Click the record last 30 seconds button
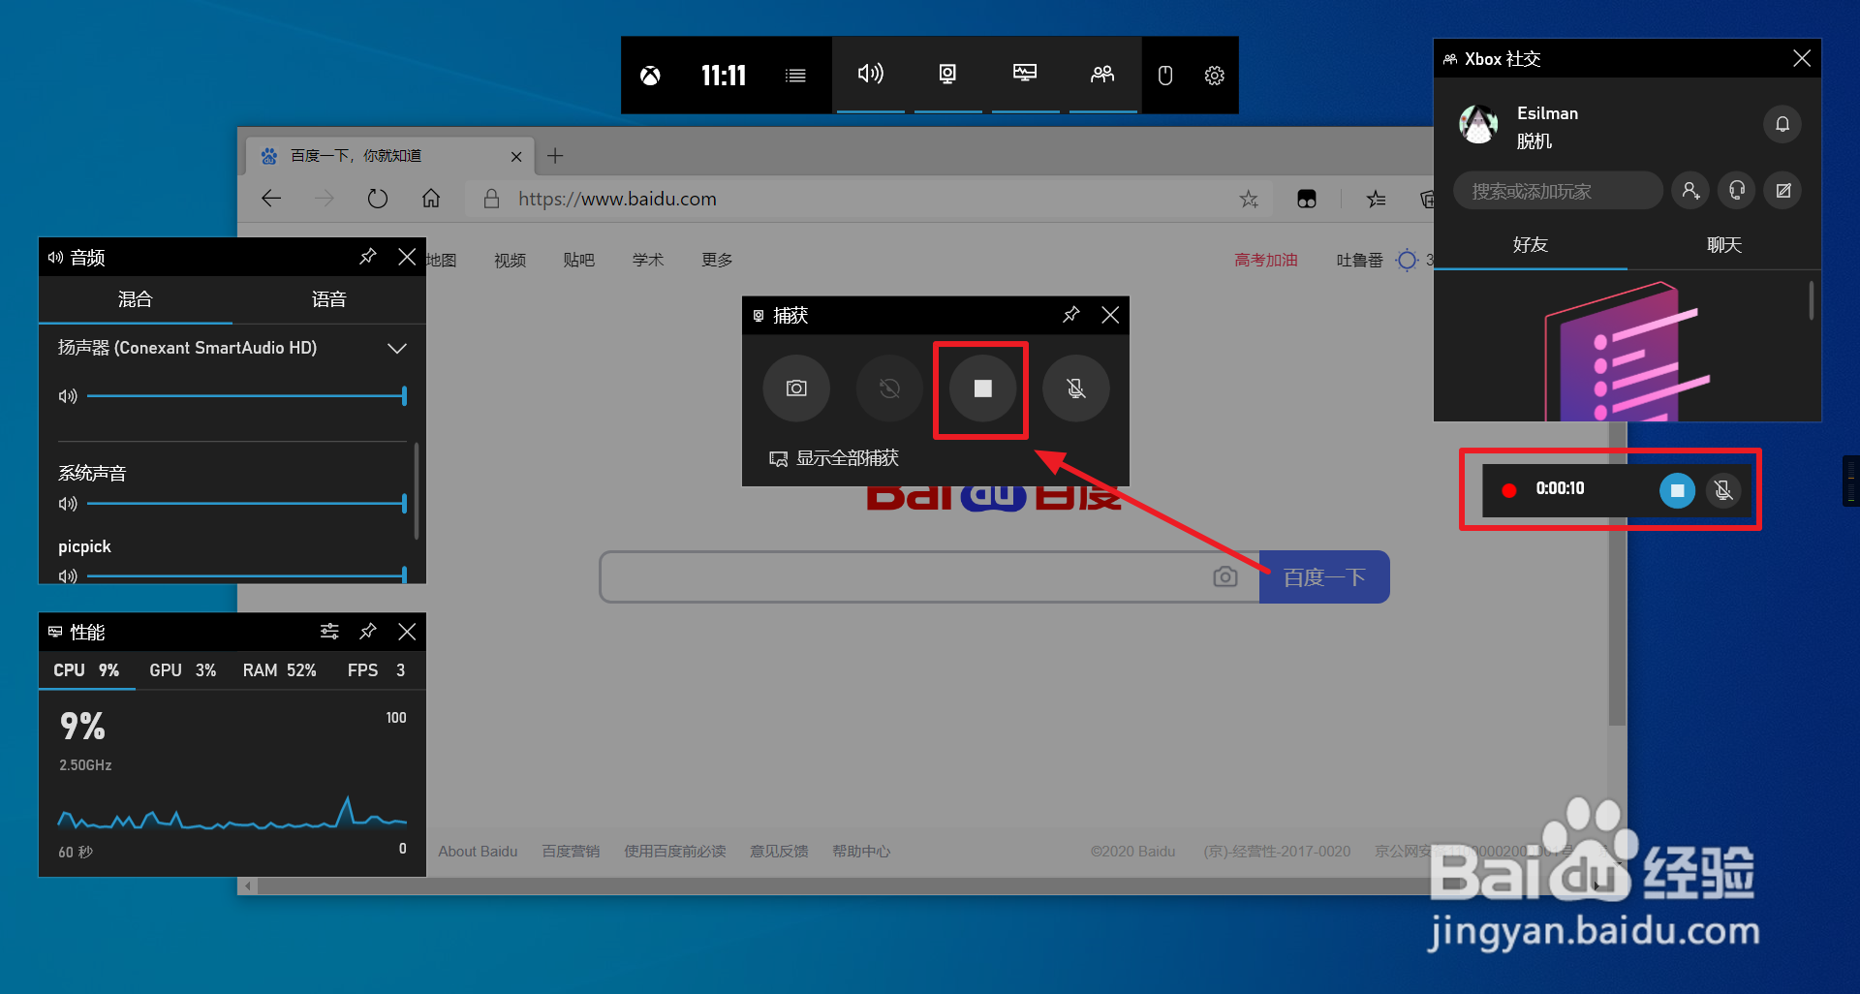Image resolution: width=1860 pixels, height=994 pixels. 889,388
